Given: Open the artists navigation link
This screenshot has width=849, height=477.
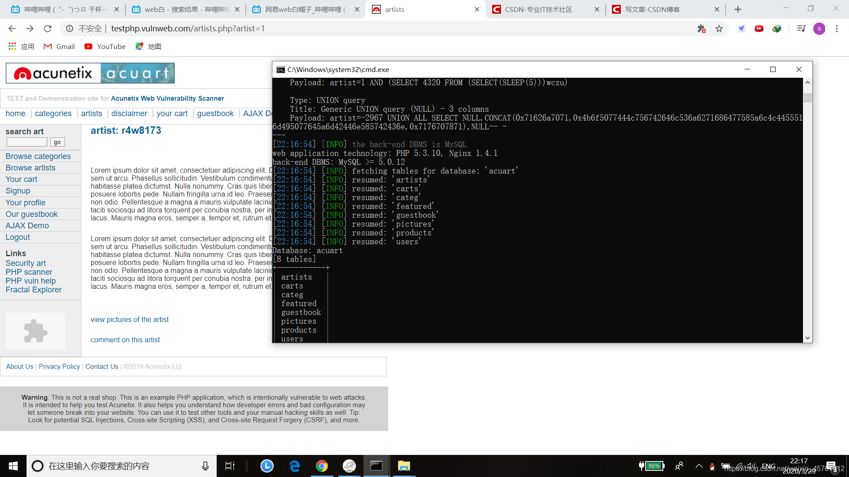Looking at the screenshot, I should 92,114.
